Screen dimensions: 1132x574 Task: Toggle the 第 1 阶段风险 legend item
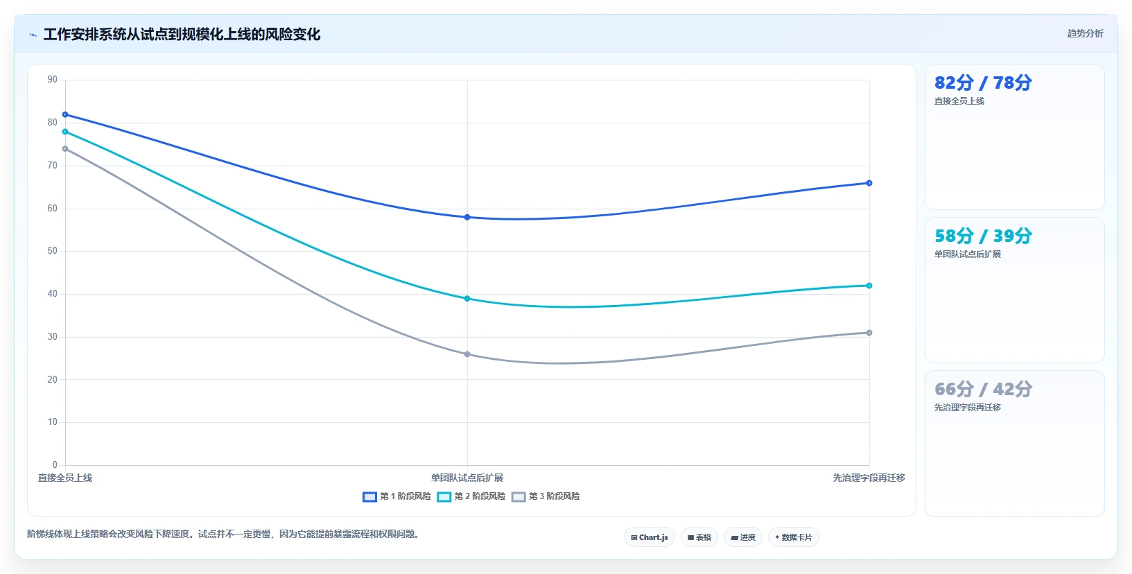pyautogui.click(x=397, y=496)
